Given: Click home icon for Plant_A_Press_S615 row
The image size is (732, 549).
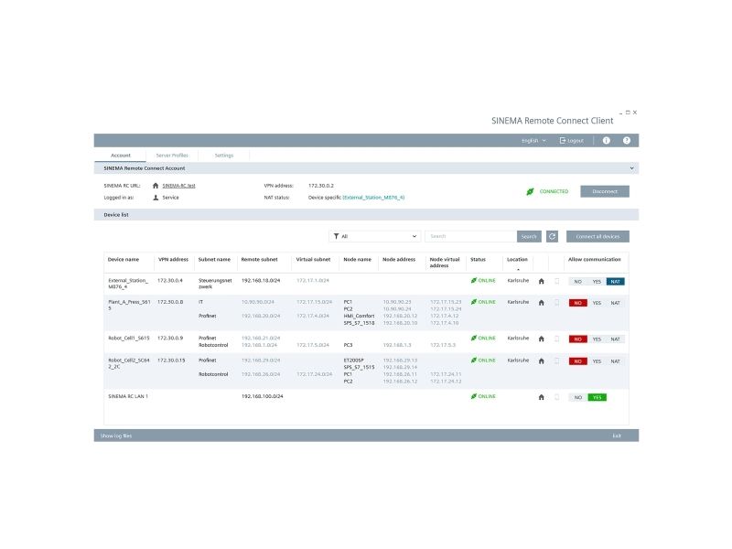Looking at the screenshot, I should [x=541, y=303].
